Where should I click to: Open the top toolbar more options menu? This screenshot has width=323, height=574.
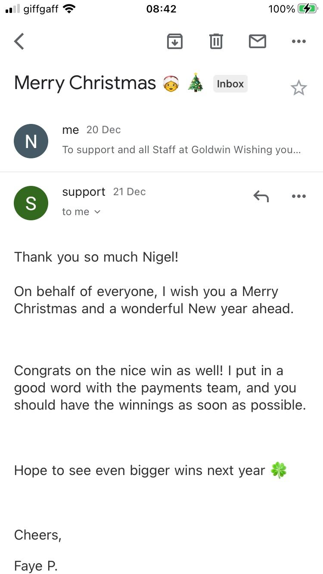click(x=298, y=41)
